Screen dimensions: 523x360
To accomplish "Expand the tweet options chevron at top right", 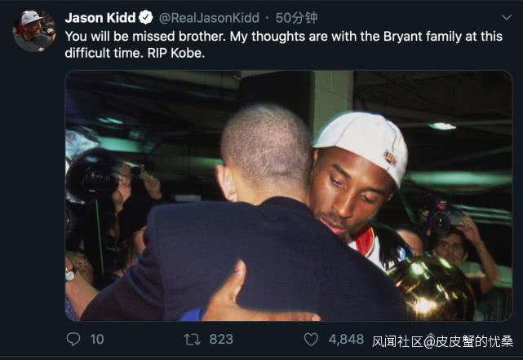I will [507, 17].
